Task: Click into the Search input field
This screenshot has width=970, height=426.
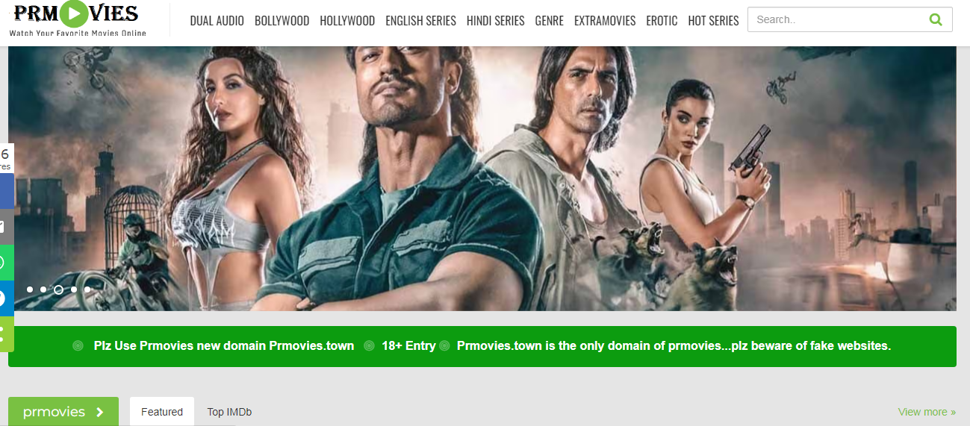Action: tap(836, 19)
